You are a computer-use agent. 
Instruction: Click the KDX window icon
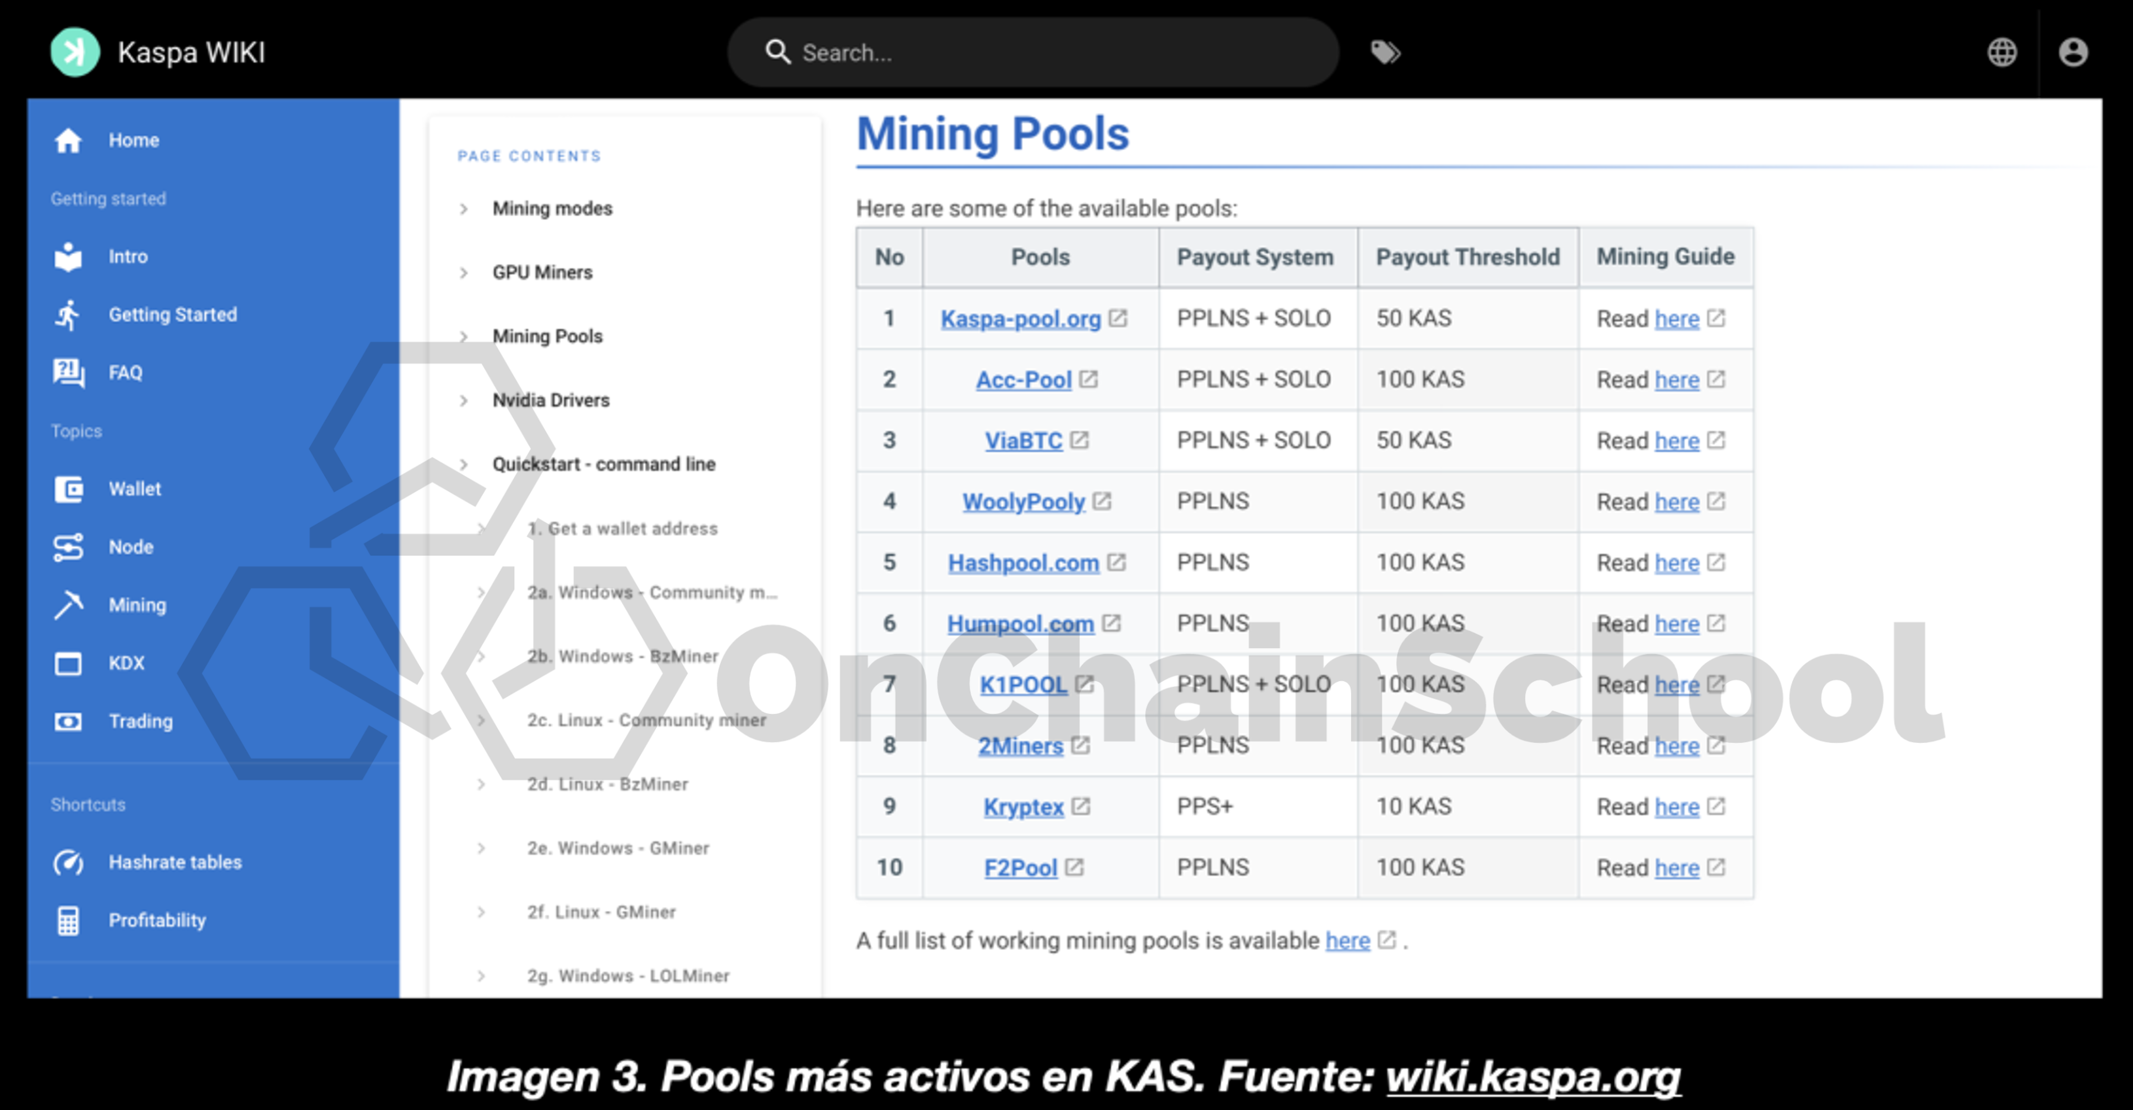(68, 664)
